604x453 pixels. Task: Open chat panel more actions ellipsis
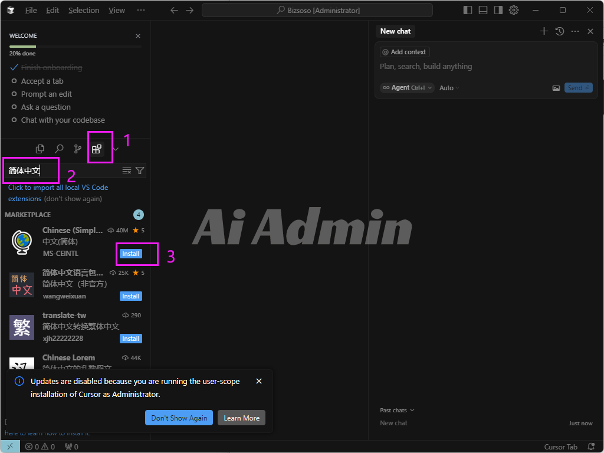click(x=575, y=31)
